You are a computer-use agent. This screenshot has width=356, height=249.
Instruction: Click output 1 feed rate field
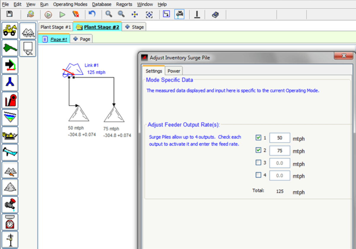(279, 138)
